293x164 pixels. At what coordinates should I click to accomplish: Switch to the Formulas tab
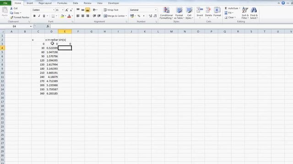[62, 3]
